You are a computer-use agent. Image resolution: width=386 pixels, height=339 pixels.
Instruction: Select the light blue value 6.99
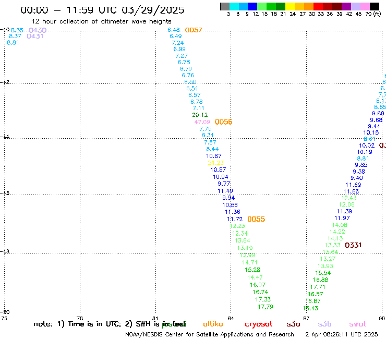pyautogui.click(x=179, y=49)
